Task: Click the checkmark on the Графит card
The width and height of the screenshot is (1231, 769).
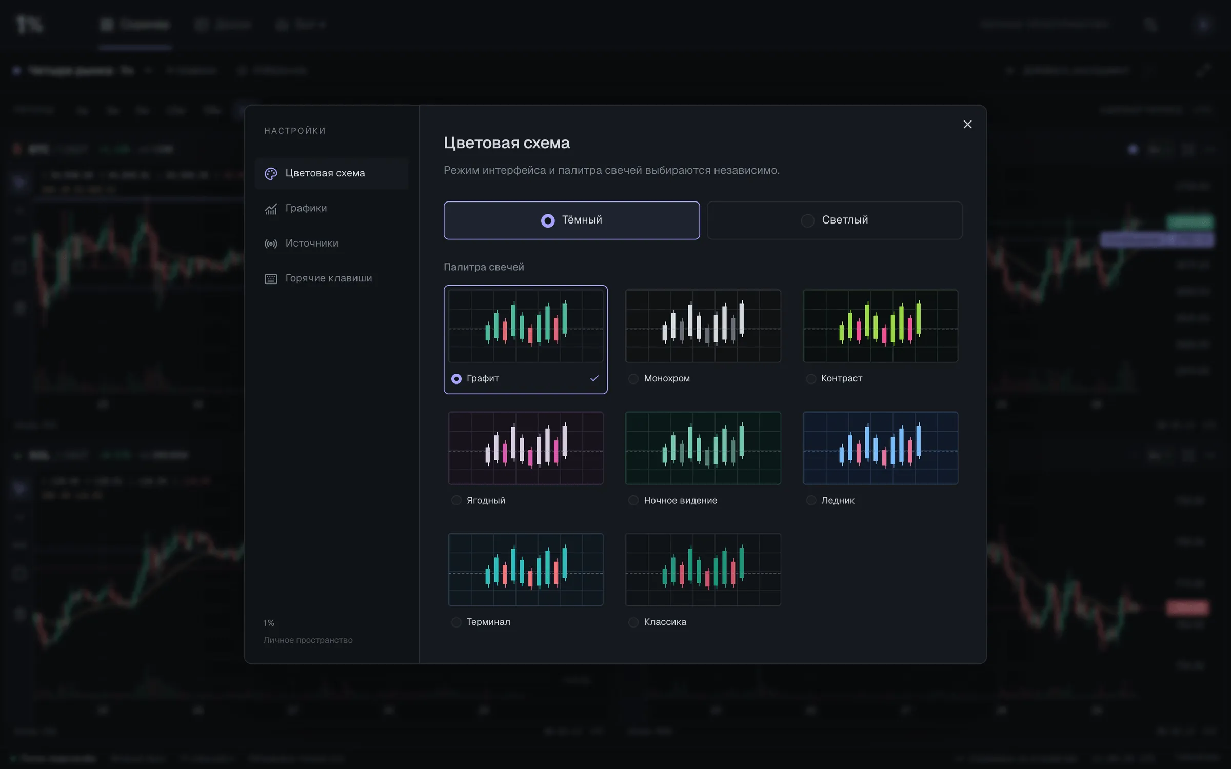Action: [x=594, y=378]
